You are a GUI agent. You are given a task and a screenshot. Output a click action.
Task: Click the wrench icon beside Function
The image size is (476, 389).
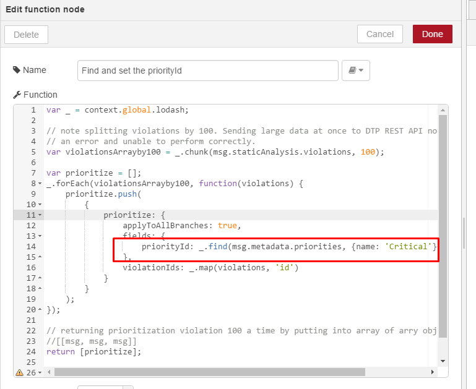click(17, 95)
